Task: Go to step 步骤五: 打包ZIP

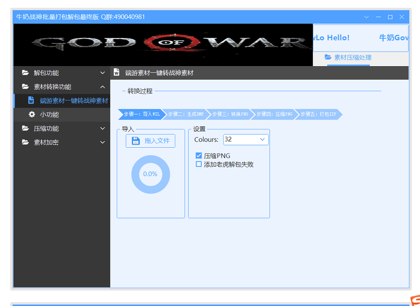Action: [318, 114]
